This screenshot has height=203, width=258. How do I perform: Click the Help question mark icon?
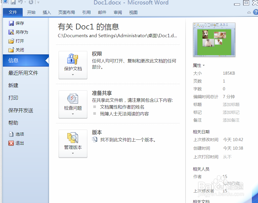click(x=256, y=12)
